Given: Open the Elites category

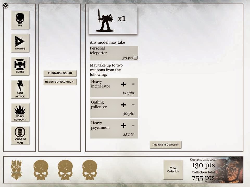Looking at the screenshot, I should (x=20, y=66).
